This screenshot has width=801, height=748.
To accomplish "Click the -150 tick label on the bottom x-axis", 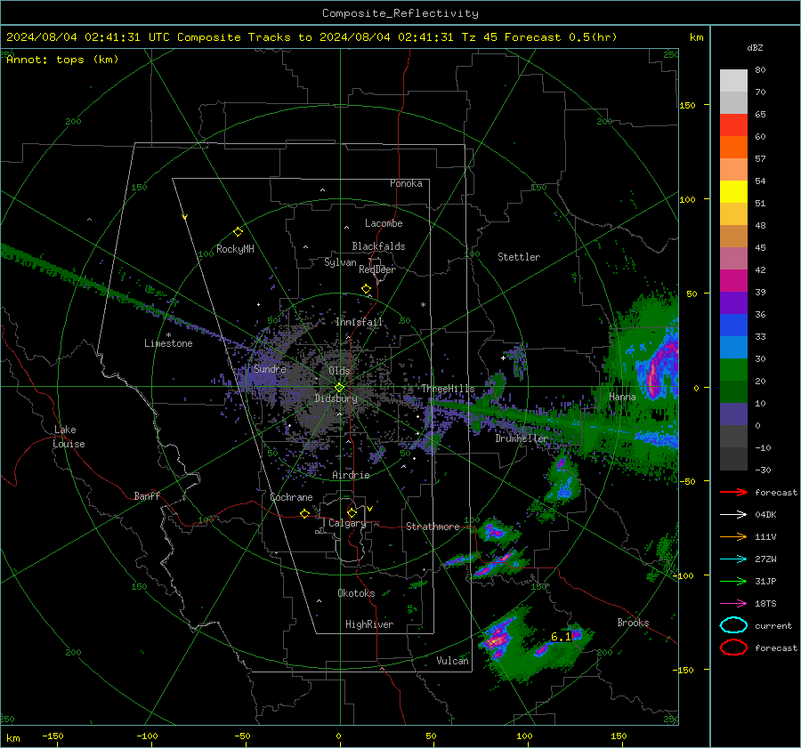I will pyautogui.click(x=53, y=736).
